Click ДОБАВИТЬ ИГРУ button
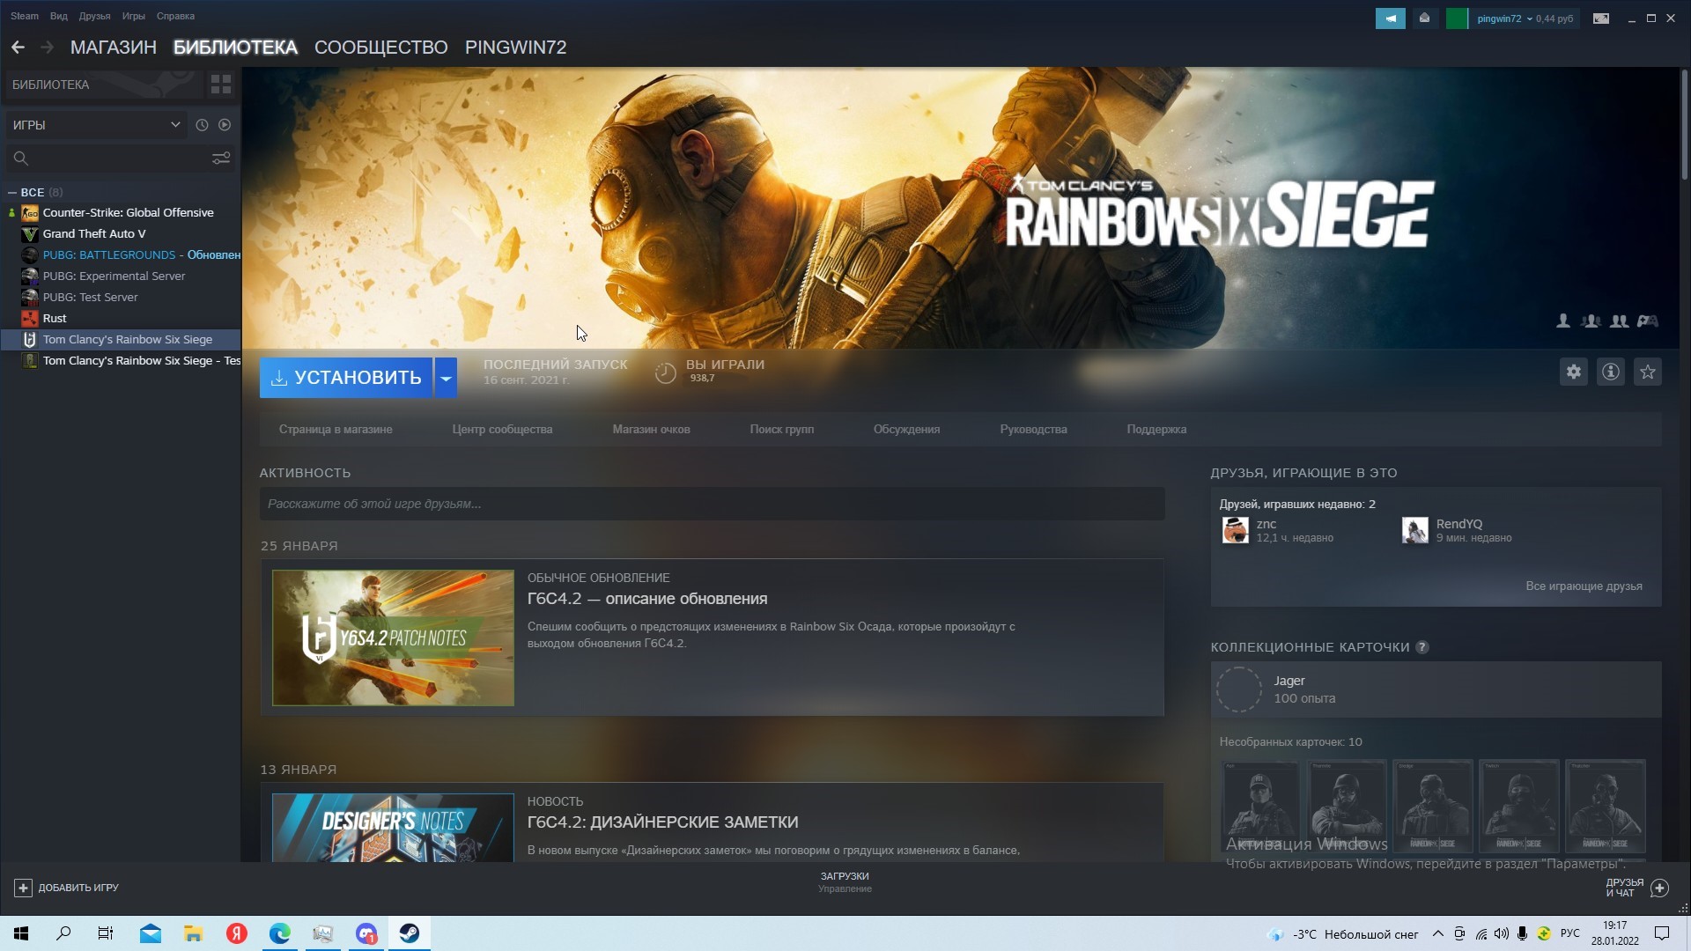This screenshot has width=1691, height=951. (67, 888)
